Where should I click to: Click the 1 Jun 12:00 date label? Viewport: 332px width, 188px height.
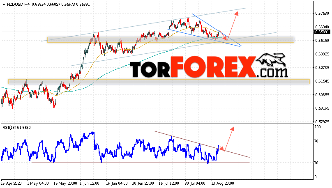[x=90, y=183]
